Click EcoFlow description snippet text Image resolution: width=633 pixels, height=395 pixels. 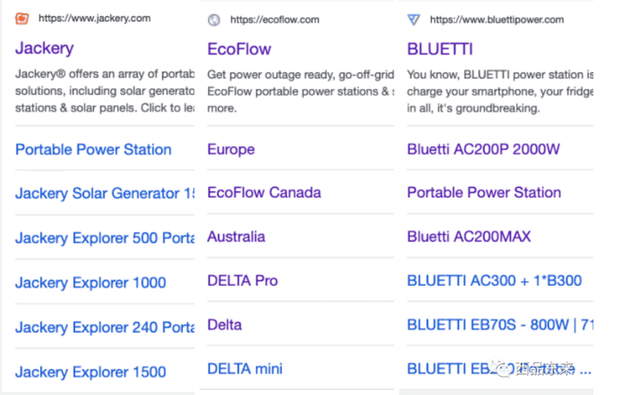tap(301, 92)
